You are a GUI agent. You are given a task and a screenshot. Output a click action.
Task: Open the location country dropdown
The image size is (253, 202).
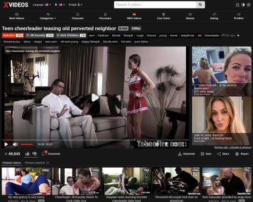click(x=60, y=5)
